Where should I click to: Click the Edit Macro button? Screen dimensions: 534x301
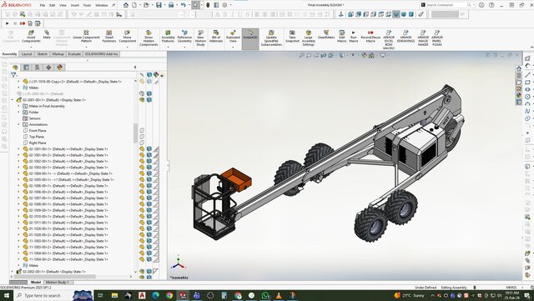click(x=342, y=37)
